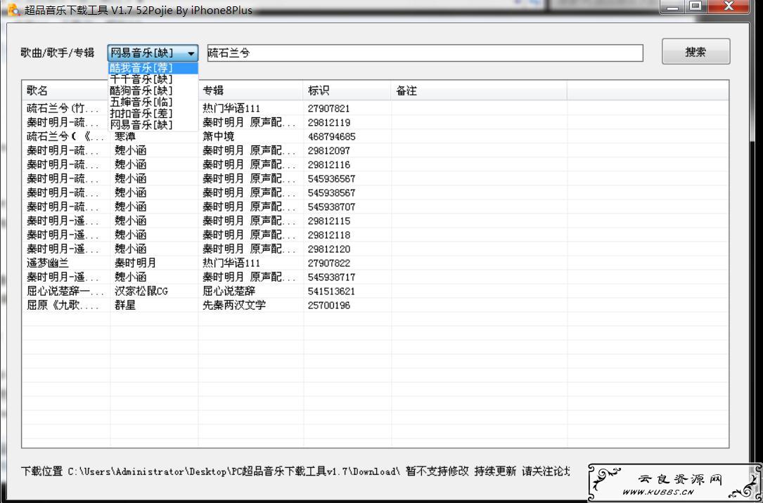Click the song 屈原《九歌.... in the list
The image size is (763, 503).
(x=63, y=306)
